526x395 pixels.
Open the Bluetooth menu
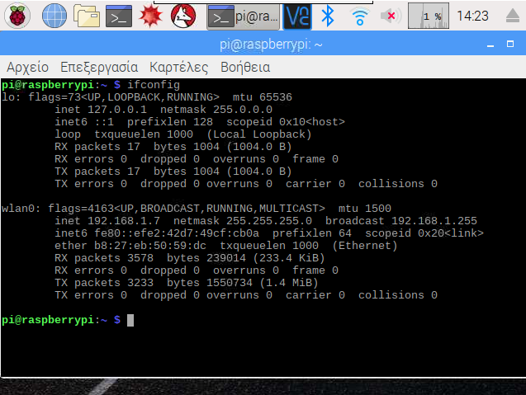tap(328, 16)
